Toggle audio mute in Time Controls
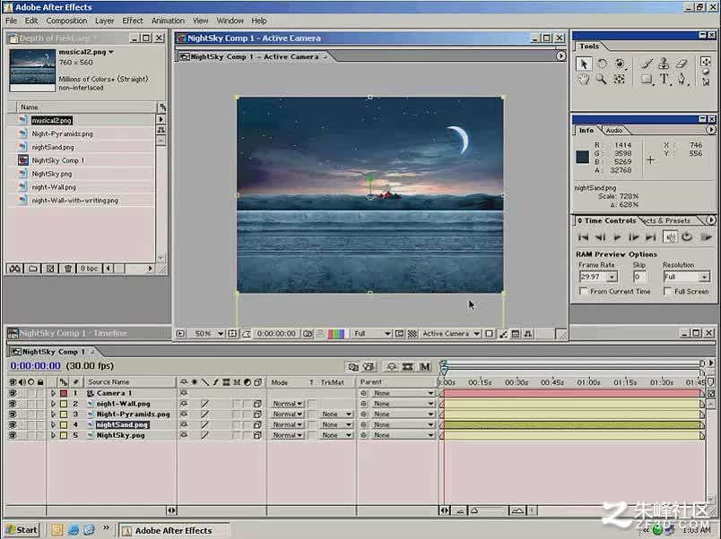721x539 pixels. 671,237
